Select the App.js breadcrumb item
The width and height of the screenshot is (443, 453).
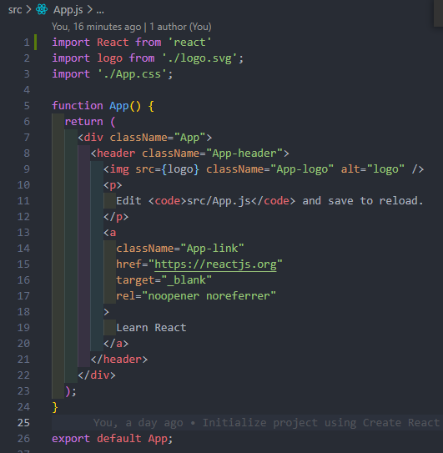pyautogui.click(x=68, y=10)
